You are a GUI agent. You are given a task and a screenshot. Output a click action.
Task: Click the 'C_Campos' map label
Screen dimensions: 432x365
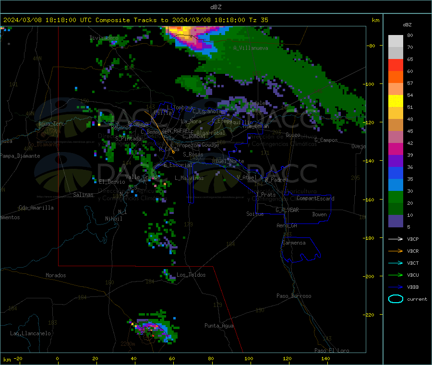326,140
